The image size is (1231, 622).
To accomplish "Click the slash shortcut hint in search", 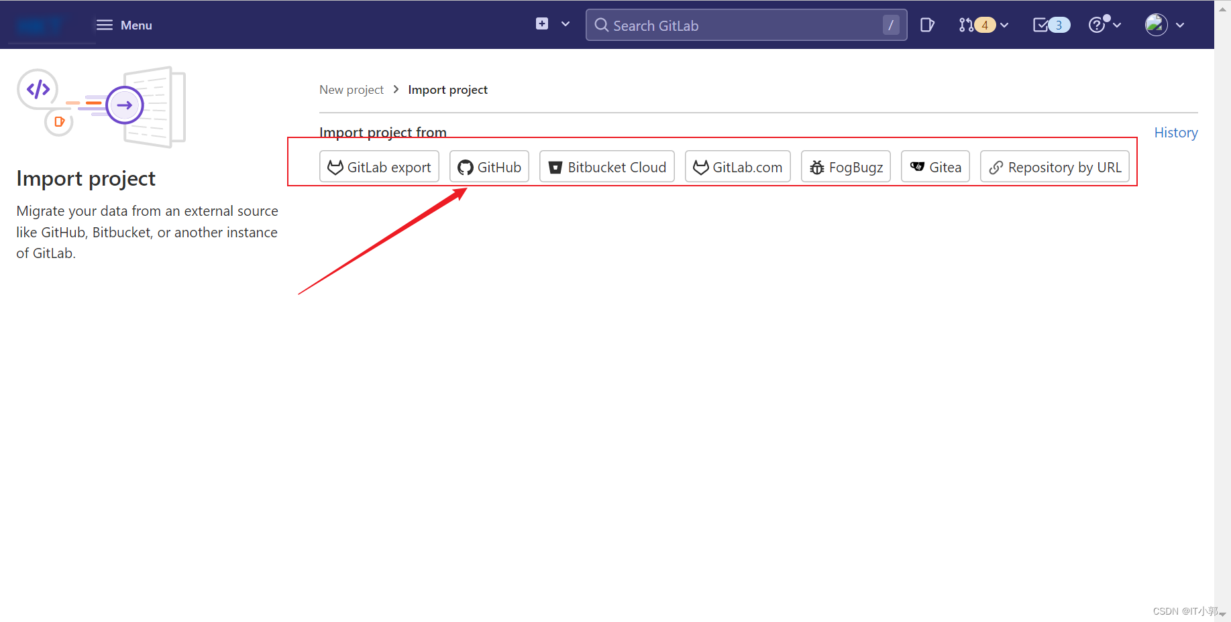I will click(x=891, y=25).
